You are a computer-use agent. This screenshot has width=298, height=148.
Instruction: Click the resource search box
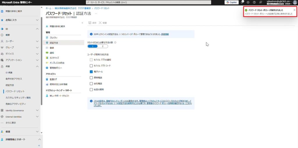pos(148,2)
